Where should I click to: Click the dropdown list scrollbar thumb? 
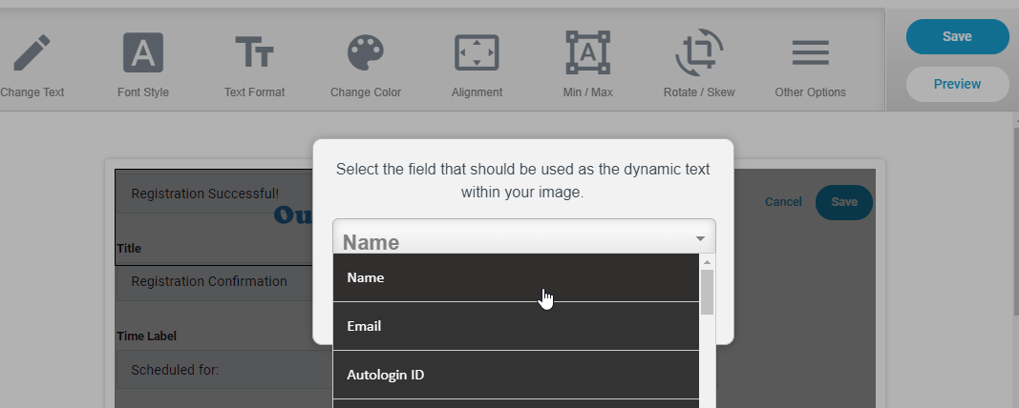(x=707, y=292)
